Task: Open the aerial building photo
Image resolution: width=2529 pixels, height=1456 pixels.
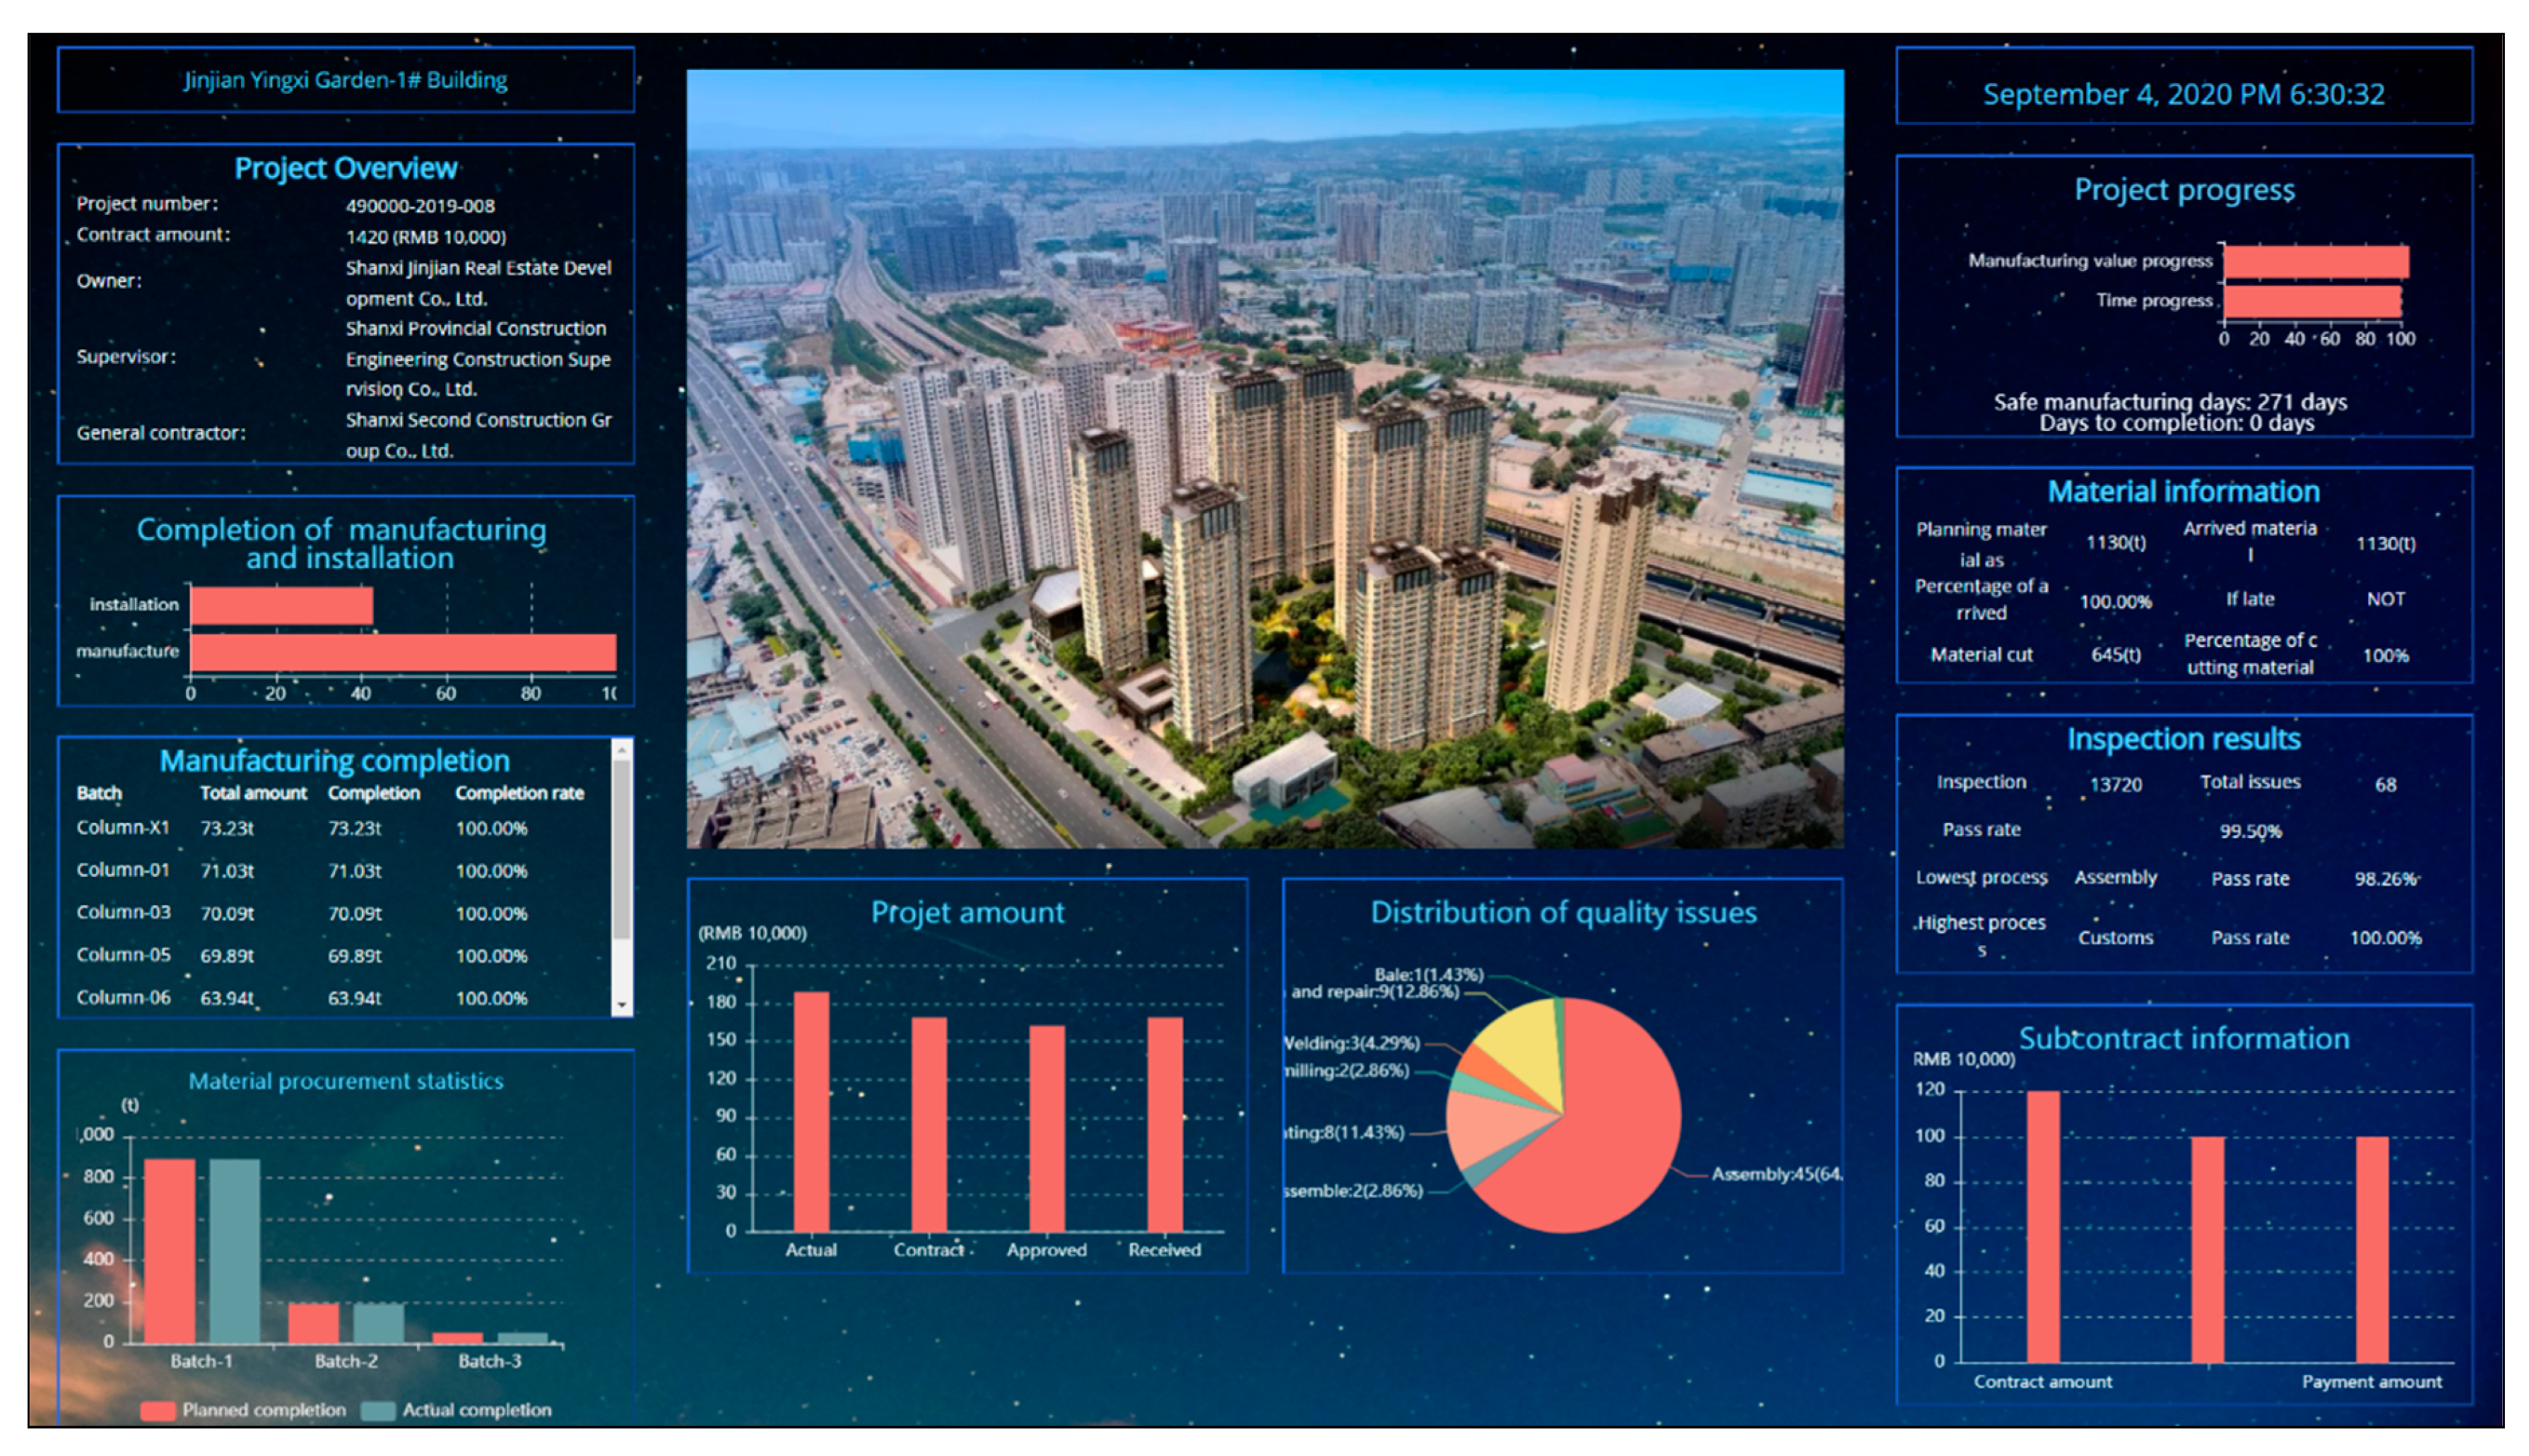Action: point(1265,458)
